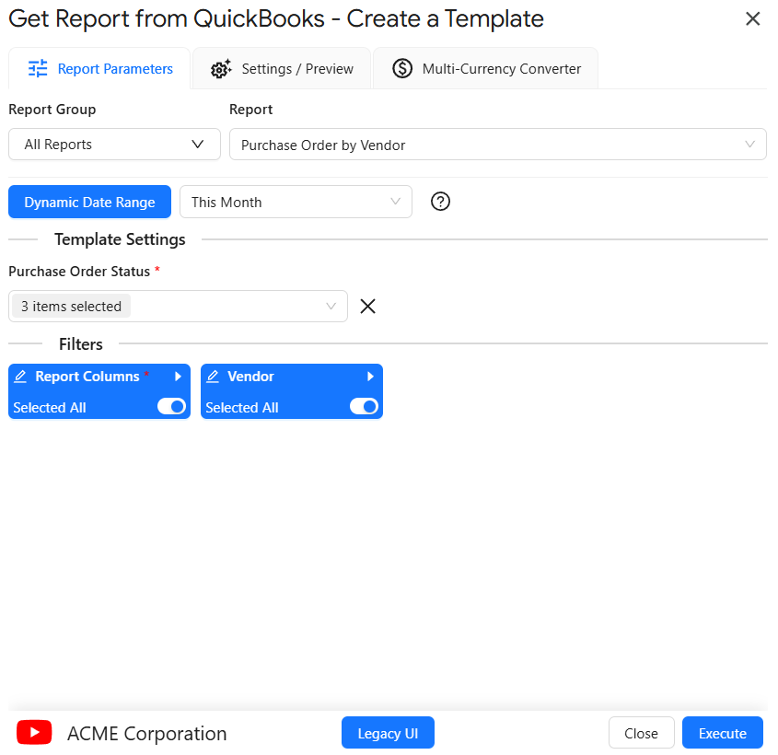Click the ACME Corporation company name
This screenshot has height=755, width=778.
pos(147,733)
